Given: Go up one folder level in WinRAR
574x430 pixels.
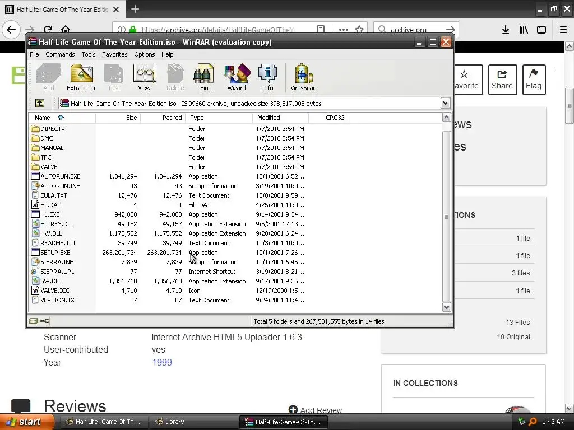Looking at the screenshot, I should (x=40, y=104).
